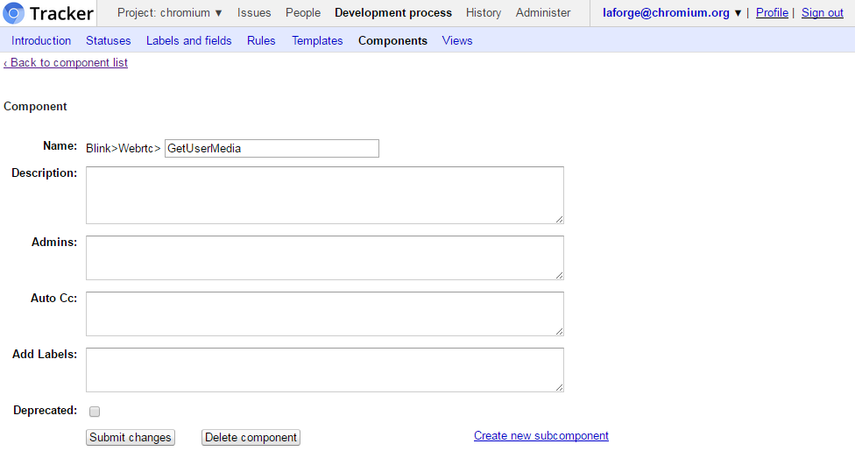Click the Delete component button
855x472 pixels.
point(251,437)
